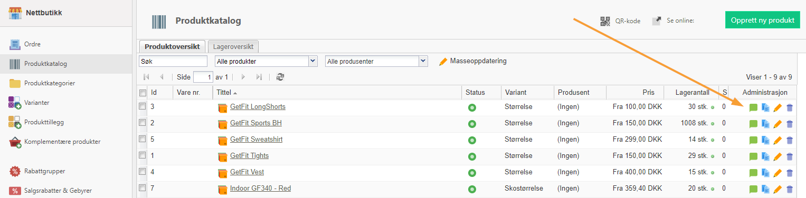Delete GetFit Tights using trash icon

790,156
